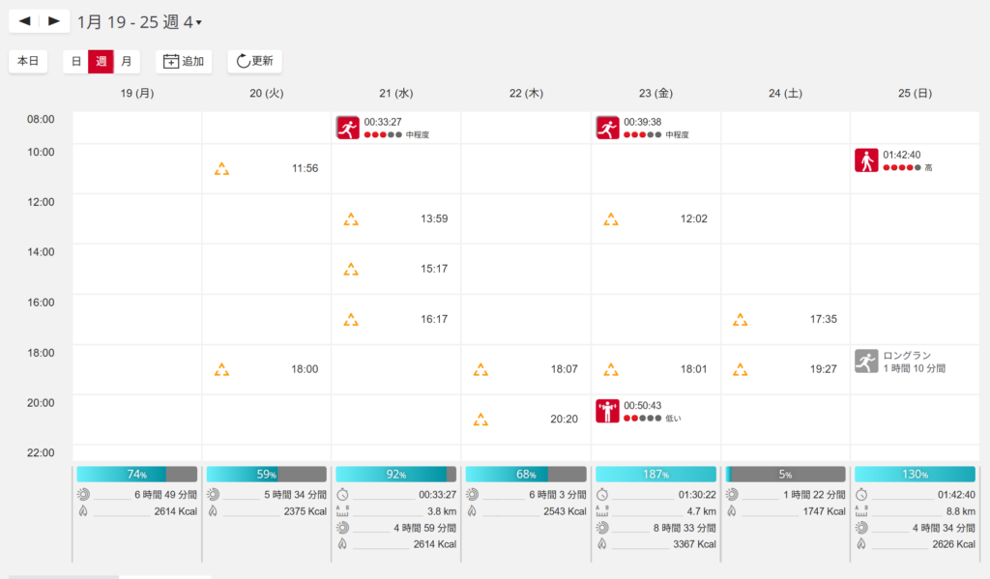Go to the previous week arrow
Image resolution: width=990 pixels, height=579 pixels.
[25, 20]
